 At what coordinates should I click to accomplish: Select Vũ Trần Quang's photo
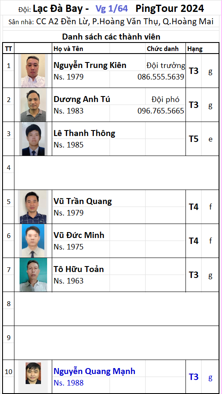tap(33, 207)
